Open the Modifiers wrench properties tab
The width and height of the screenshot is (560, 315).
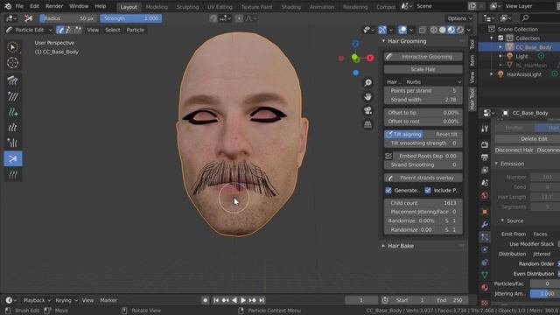(485, 224)
